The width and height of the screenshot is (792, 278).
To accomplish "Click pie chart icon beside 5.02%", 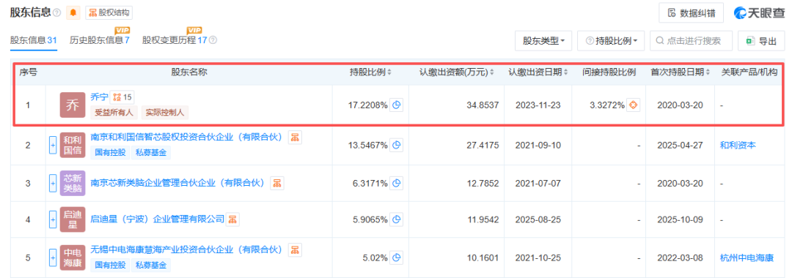I will [x=397, y=258].
